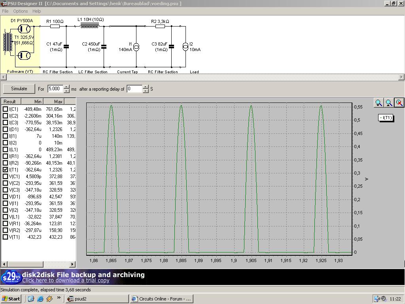Open the File menu
The width and height of the screenshot is (405, 304).
(5, 11)
